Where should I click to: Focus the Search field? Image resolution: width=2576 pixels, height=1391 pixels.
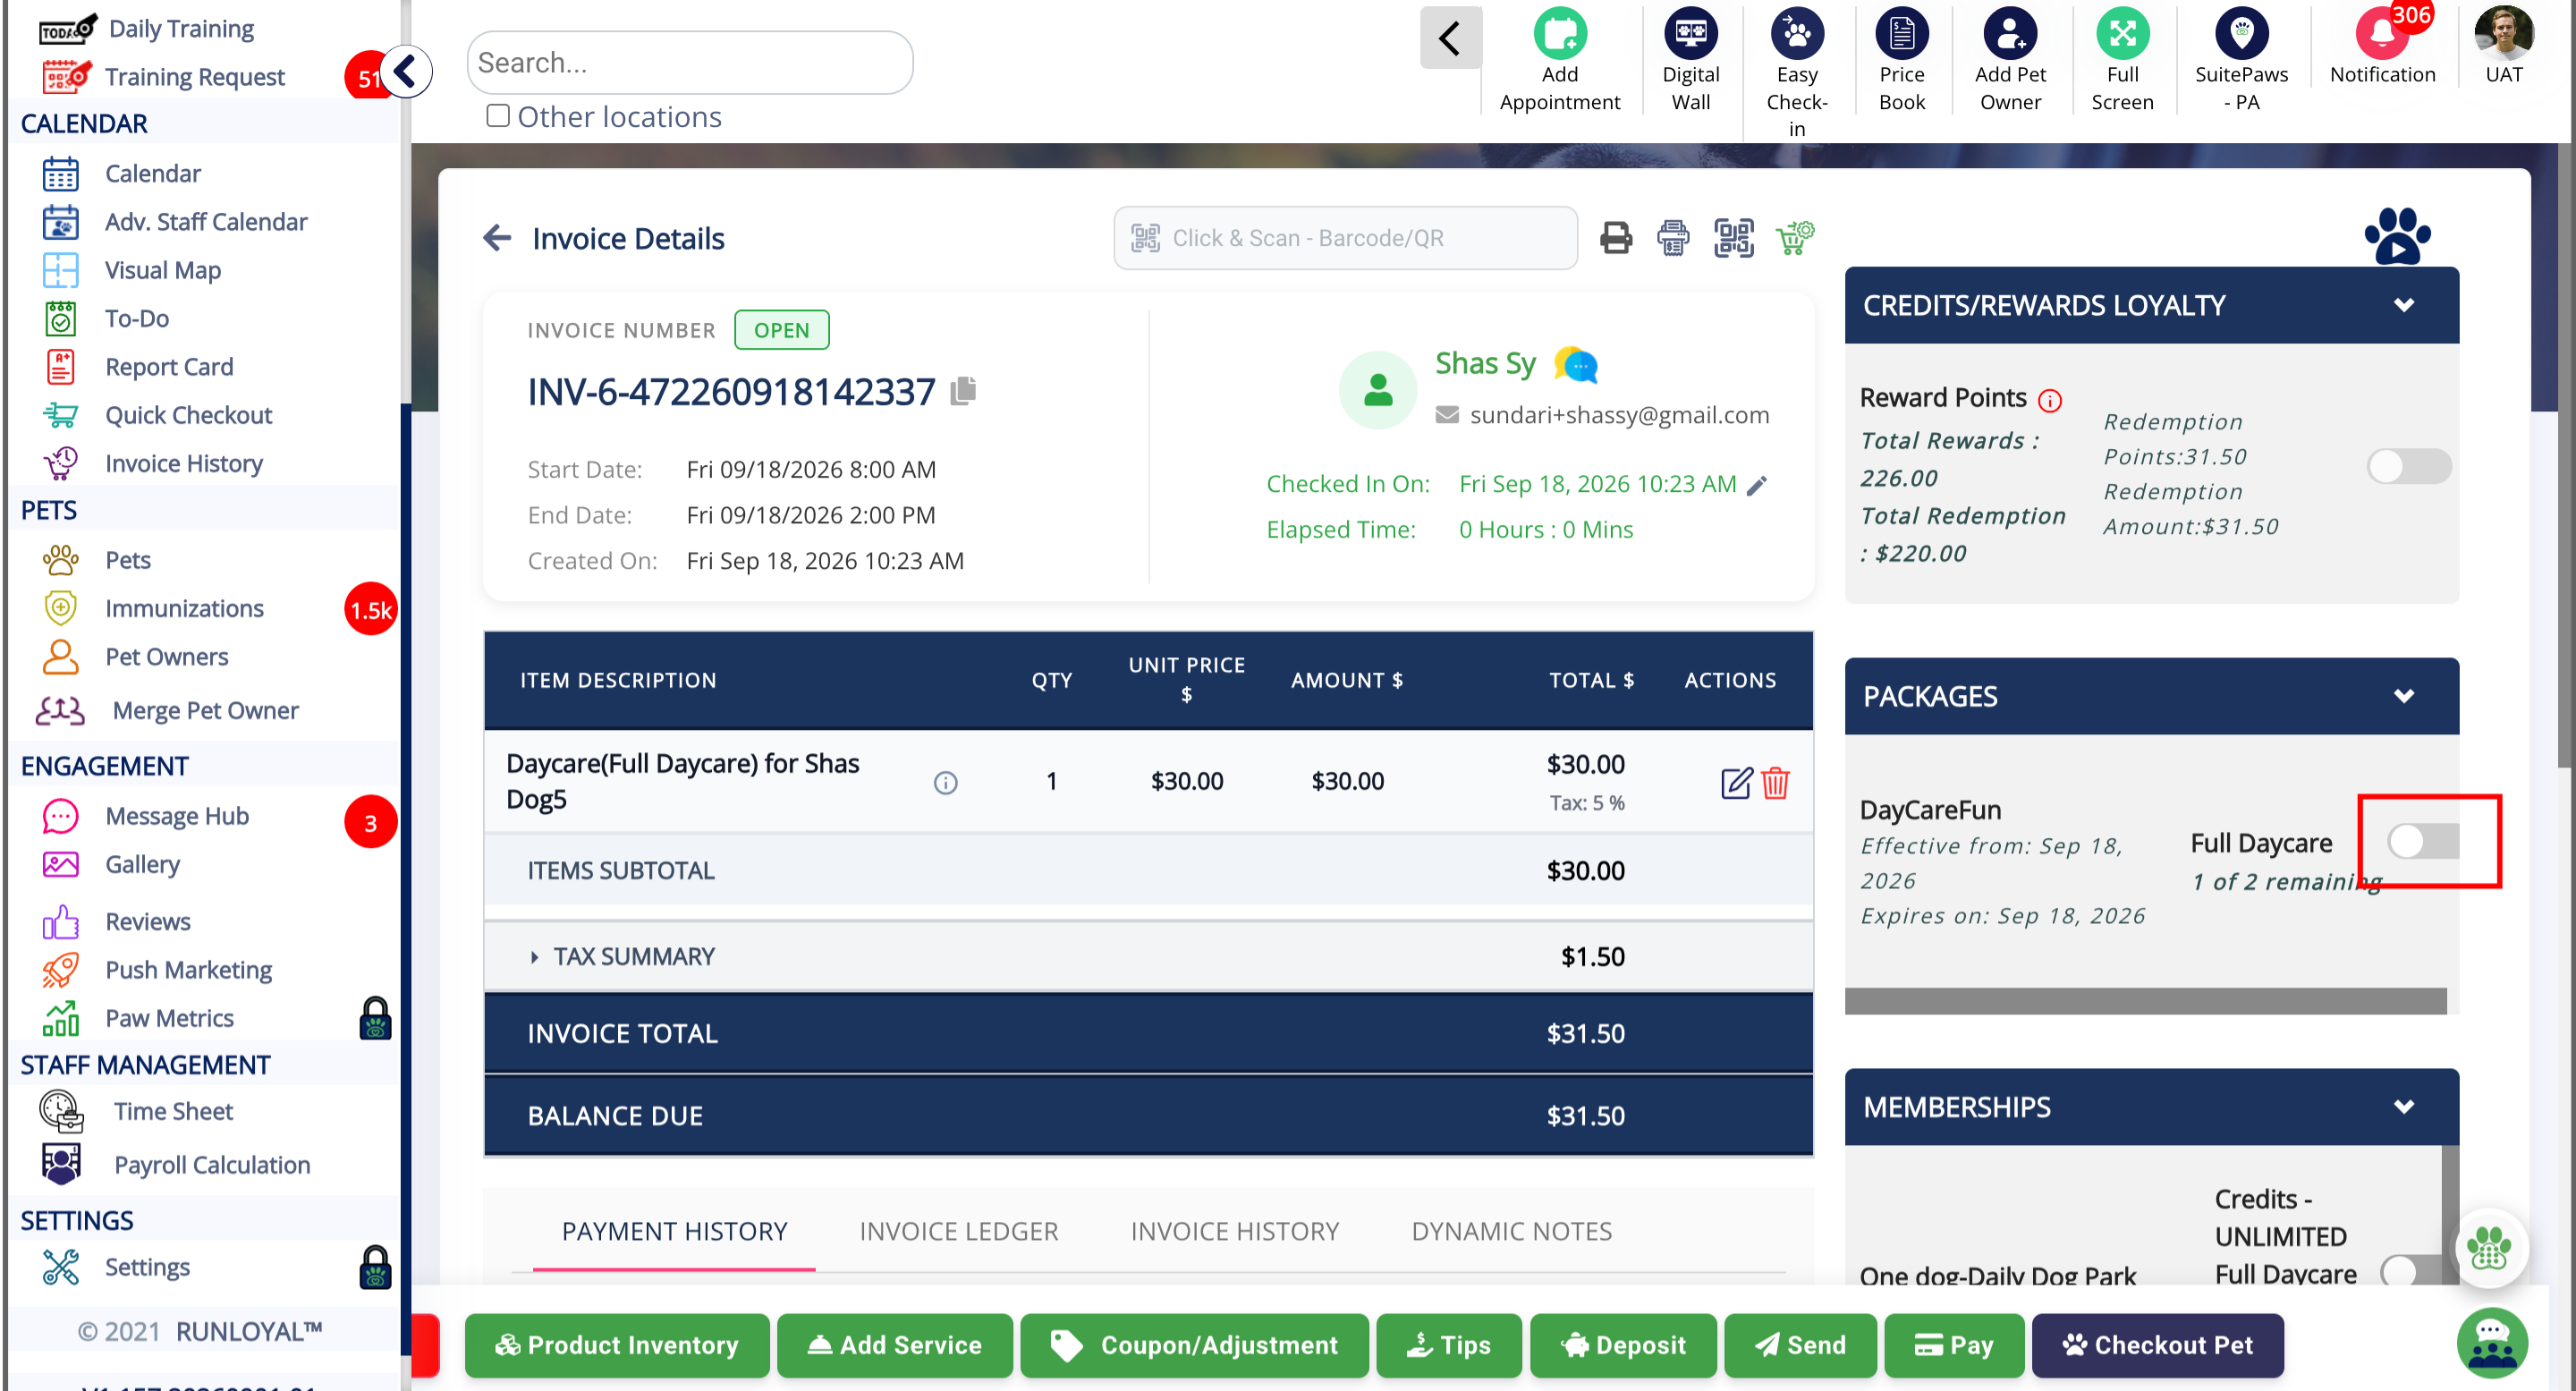689,63
